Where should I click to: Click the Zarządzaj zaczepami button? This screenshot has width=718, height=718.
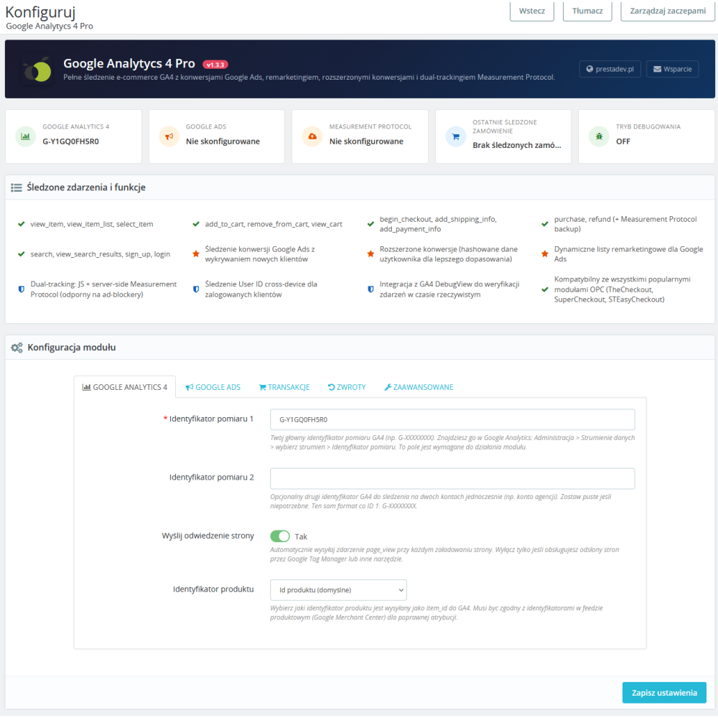(668, 11)
